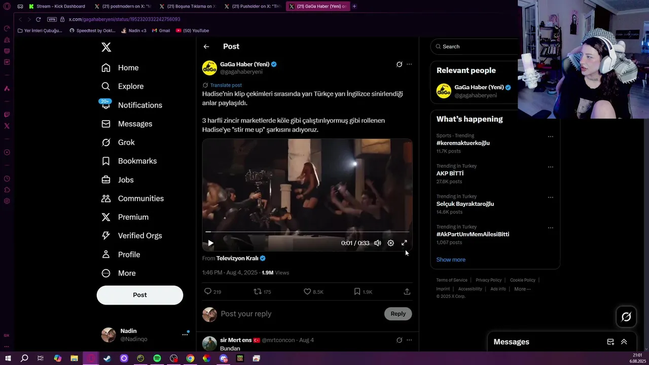Bookmark the post with 1.9K bookmarks
The width and height of the screenshot is (649, 365).
pyautogui.click(x=363, y=291)
